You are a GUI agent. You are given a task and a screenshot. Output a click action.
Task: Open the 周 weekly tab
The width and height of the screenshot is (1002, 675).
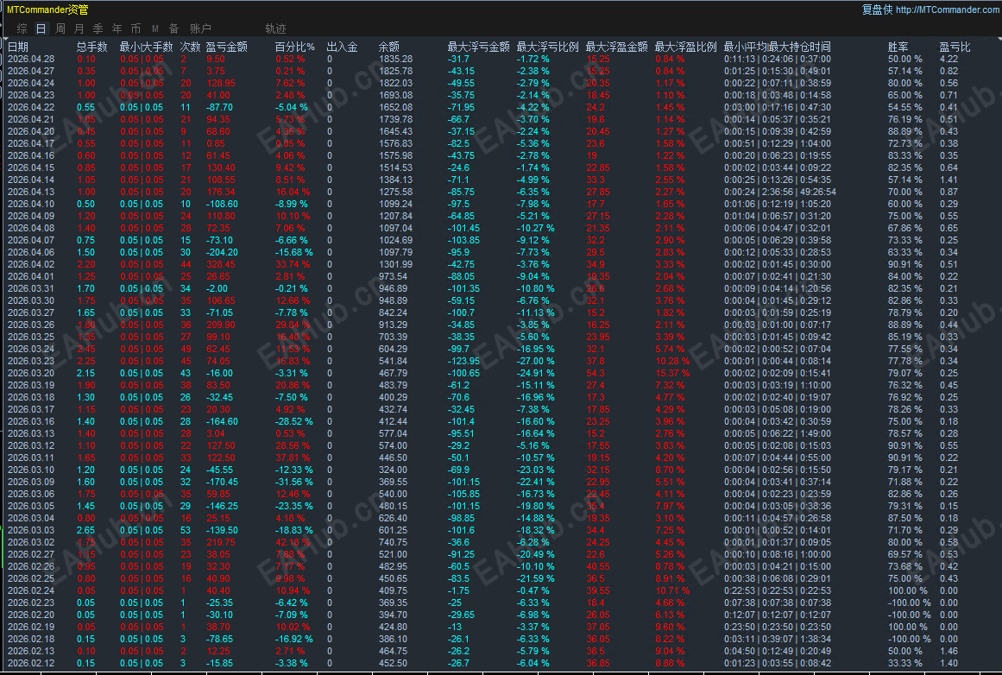pos(60,28)
